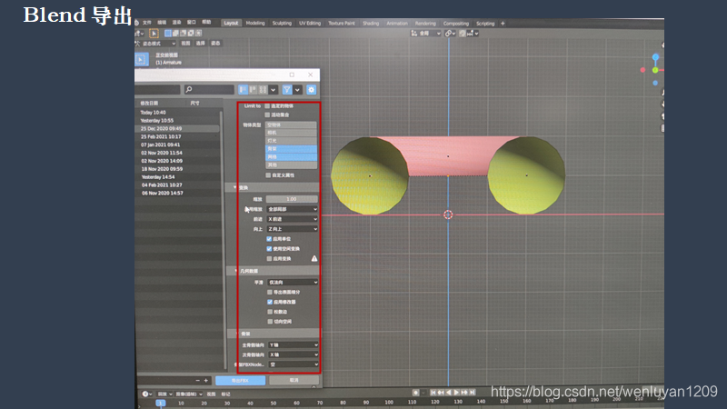
Task: Toggle the file filter funnel icon
Action: 287,89
